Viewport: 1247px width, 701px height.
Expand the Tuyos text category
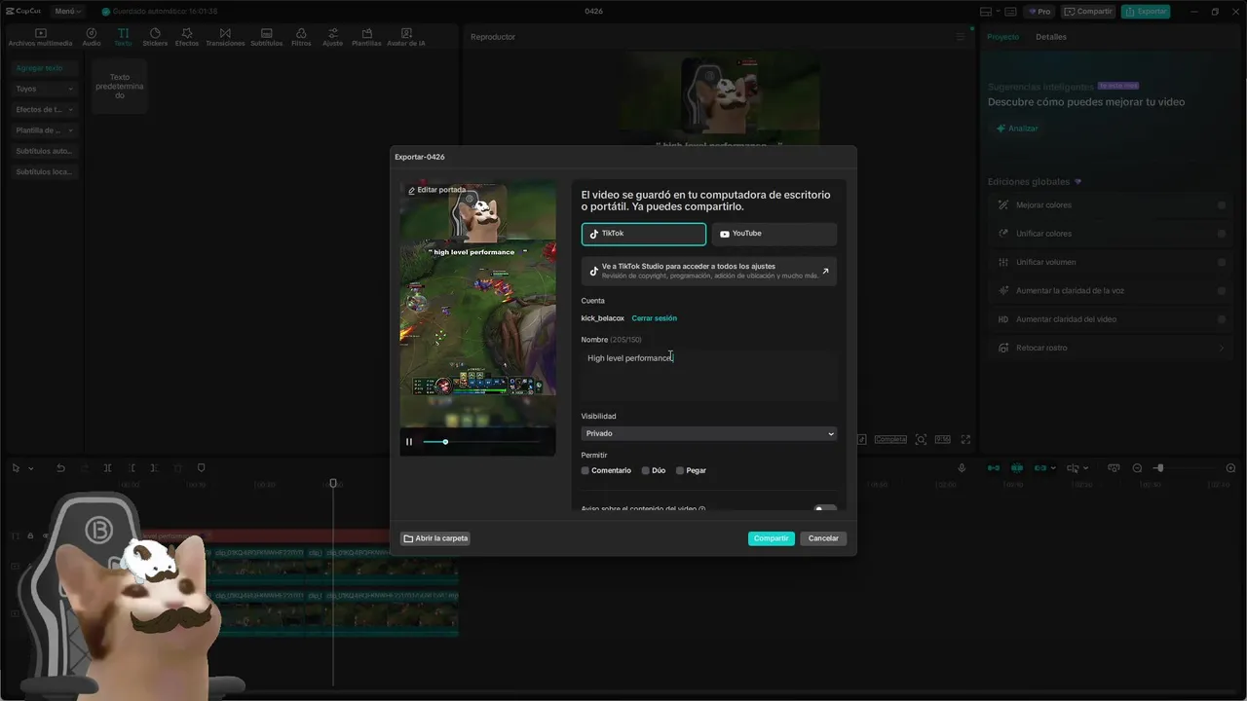pos(45,89)
